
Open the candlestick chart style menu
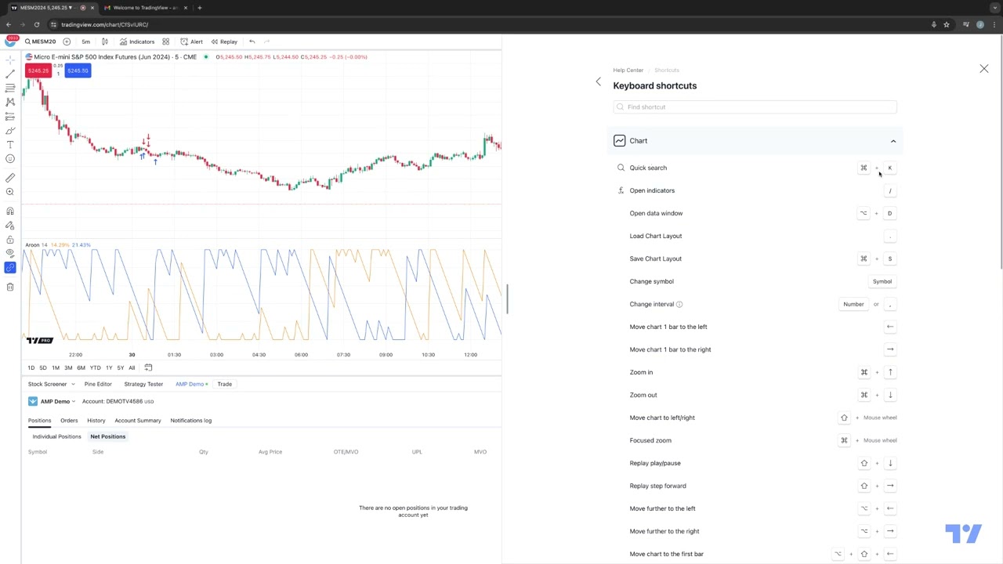pos(104,42)
